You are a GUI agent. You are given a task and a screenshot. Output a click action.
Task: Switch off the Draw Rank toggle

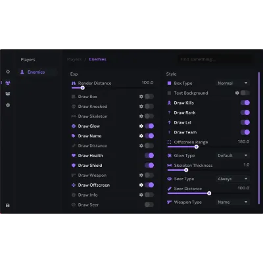[x=245, y=112]
